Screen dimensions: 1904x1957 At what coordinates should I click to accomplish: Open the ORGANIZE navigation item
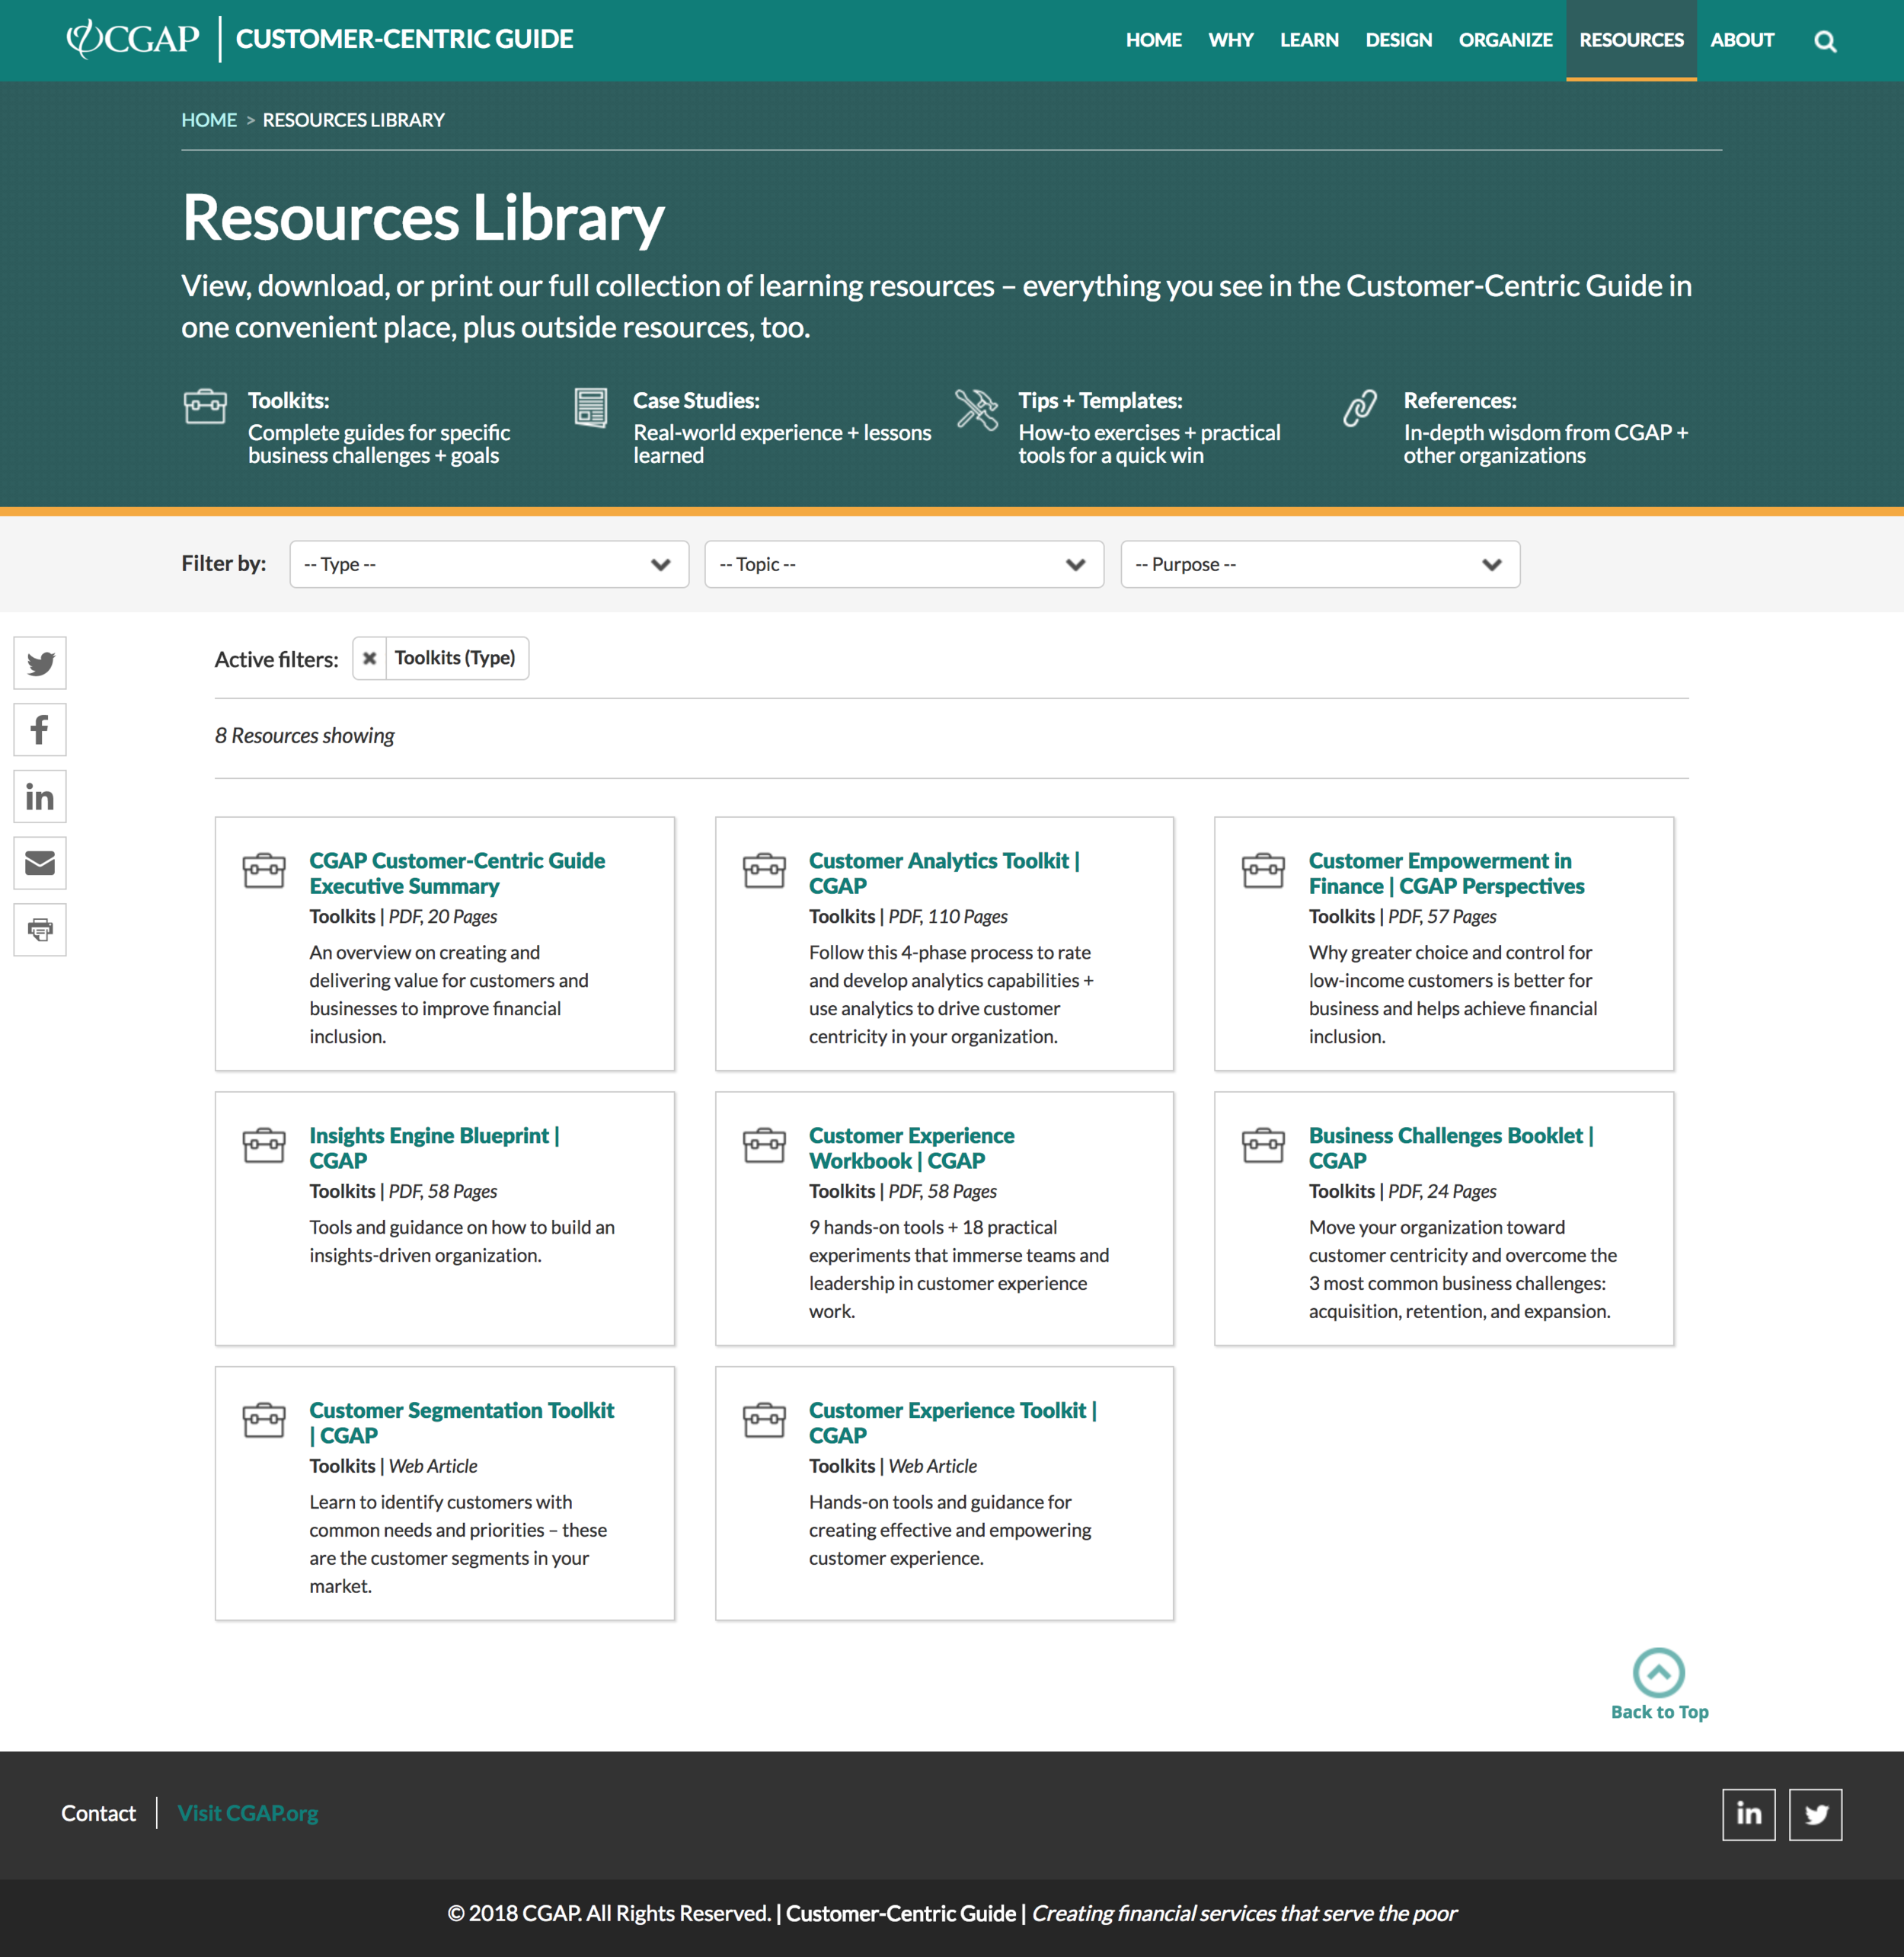pyautogui.click(x=1505, y=40)
